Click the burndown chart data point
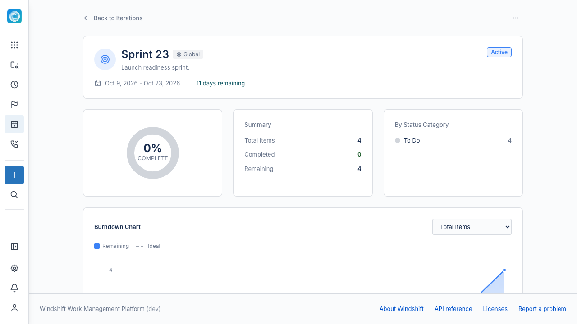The height and width of the screenshot is (324, 577). [x=504, y=270]
